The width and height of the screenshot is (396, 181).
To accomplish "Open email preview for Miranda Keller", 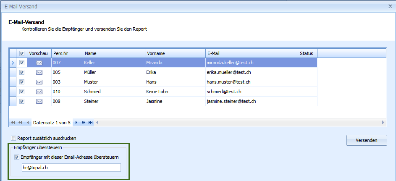I will (39, 63).
